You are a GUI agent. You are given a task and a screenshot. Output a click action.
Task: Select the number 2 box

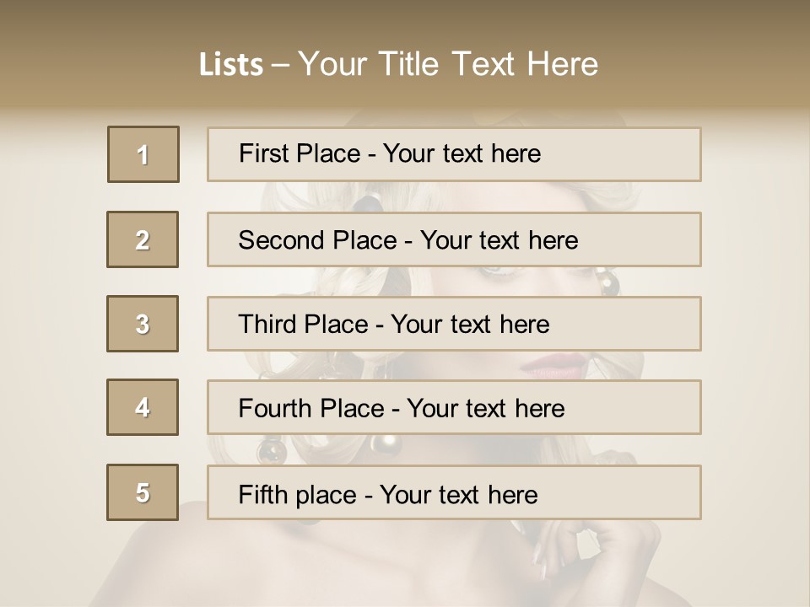(x=143, y=239)
